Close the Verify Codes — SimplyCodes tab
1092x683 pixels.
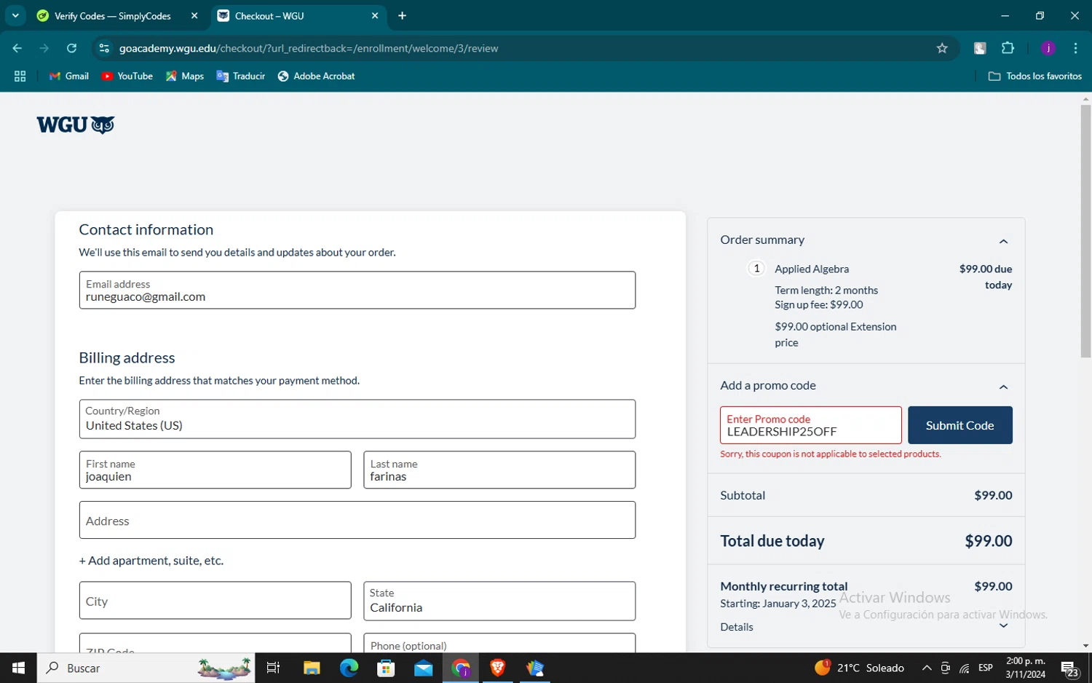pos(194,15)
